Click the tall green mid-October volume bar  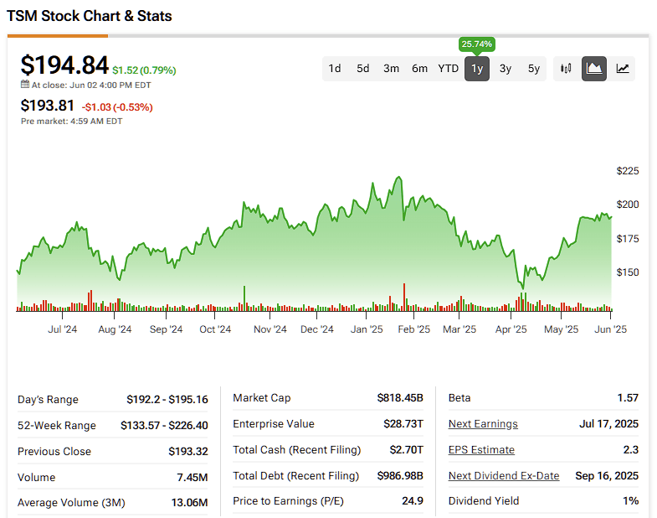pyautogui.click(x=244, y=298)
